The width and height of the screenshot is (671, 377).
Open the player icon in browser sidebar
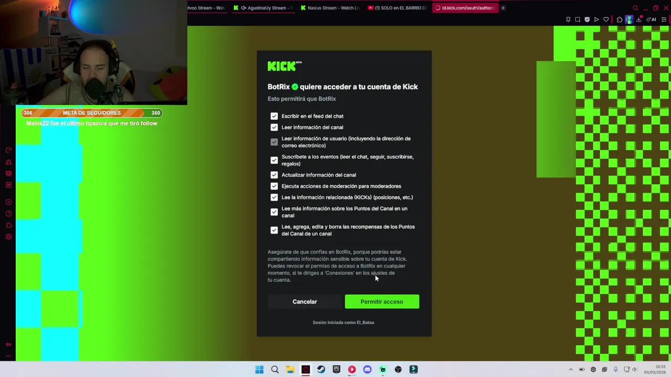coord(8,202)
